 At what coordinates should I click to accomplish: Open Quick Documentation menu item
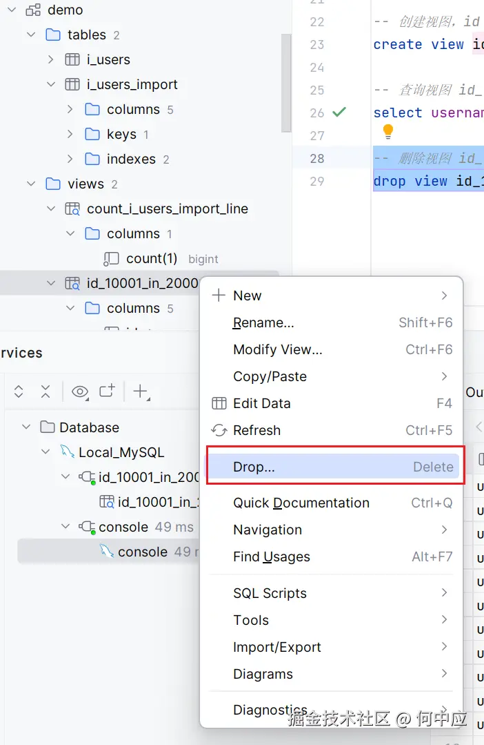point(332,503)
